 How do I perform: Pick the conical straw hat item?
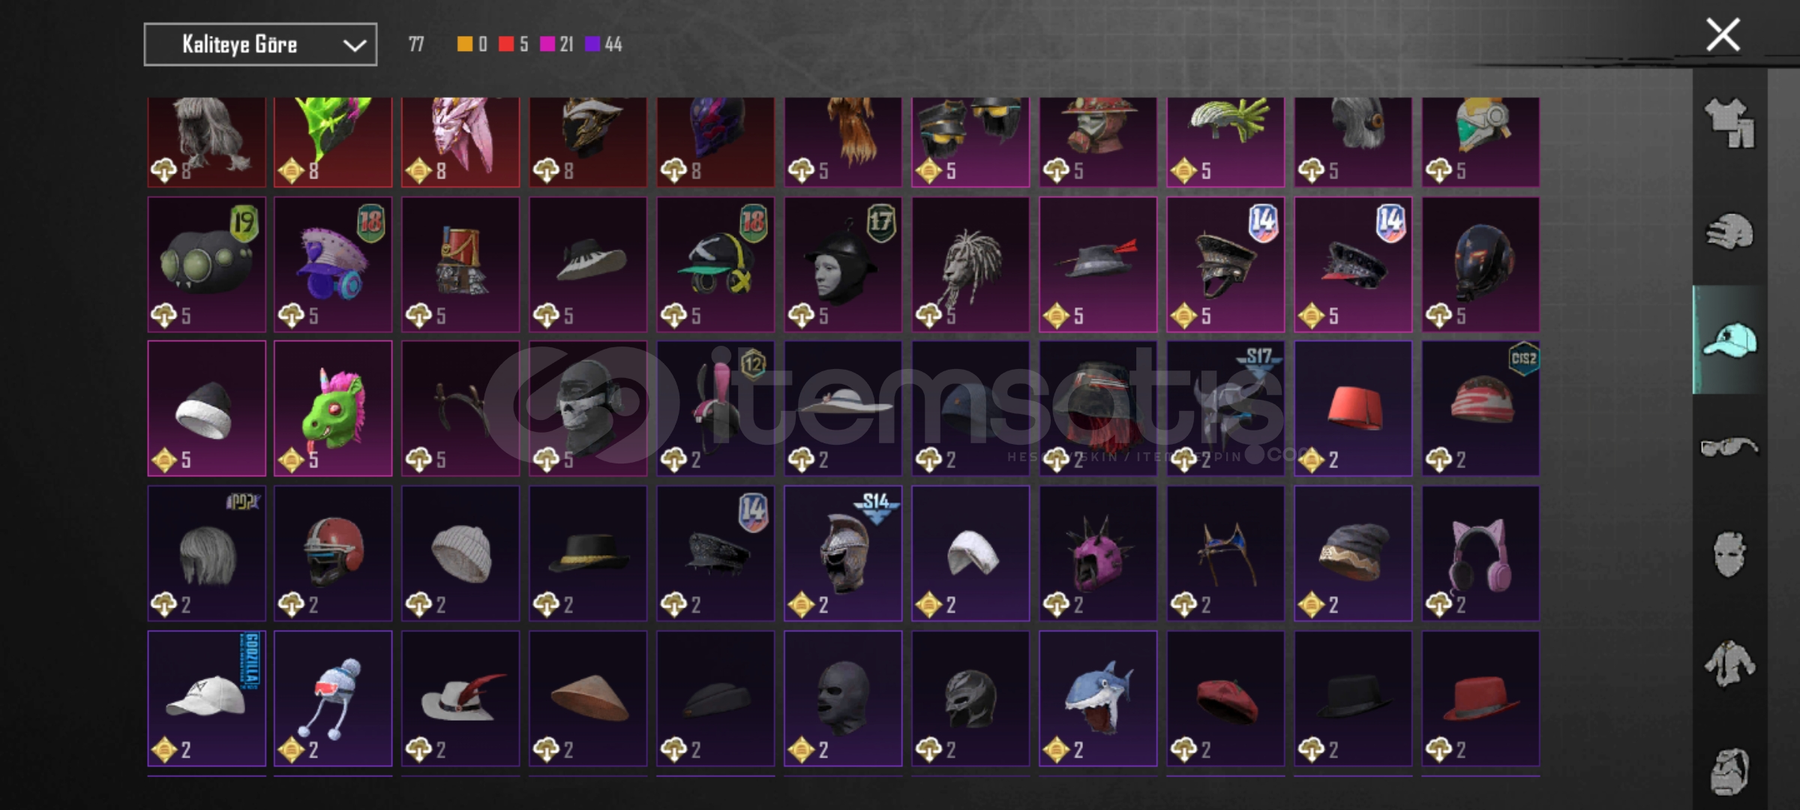pos(588,699)
